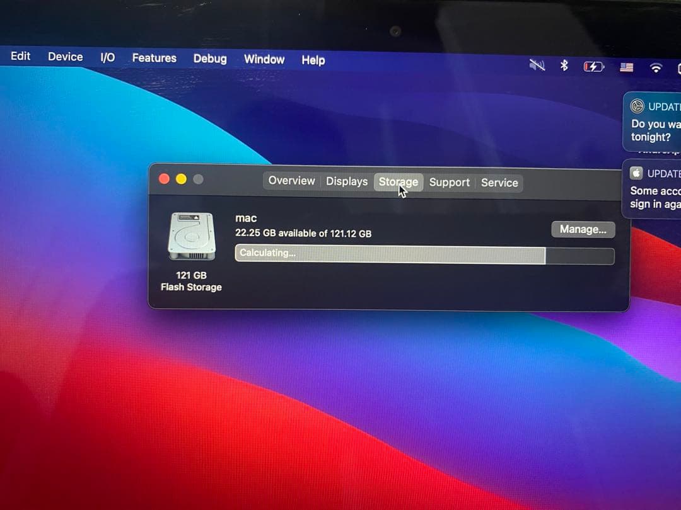Open the Debug menu
Viewport: 681px width, 510px height.
(x=210, y=59)
